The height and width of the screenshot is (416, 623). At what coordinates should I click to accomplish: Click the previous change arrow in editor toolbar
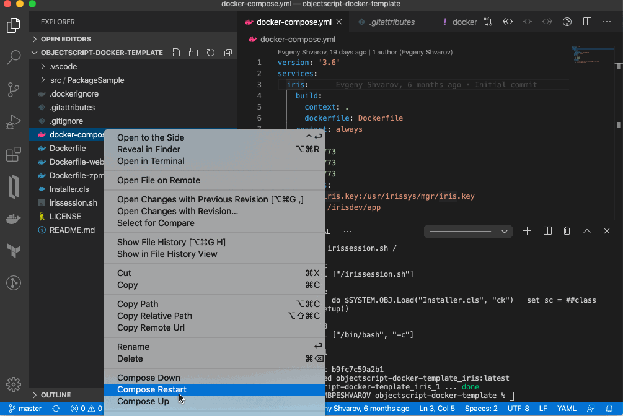508,20
